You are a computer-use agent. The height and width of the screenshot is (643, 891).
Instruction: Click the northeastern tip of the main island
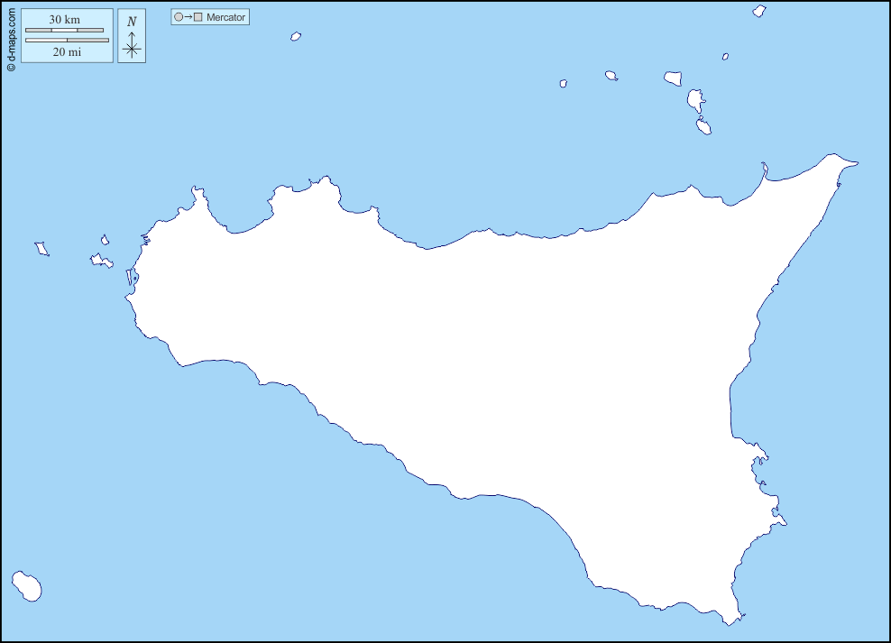(853, 163)
